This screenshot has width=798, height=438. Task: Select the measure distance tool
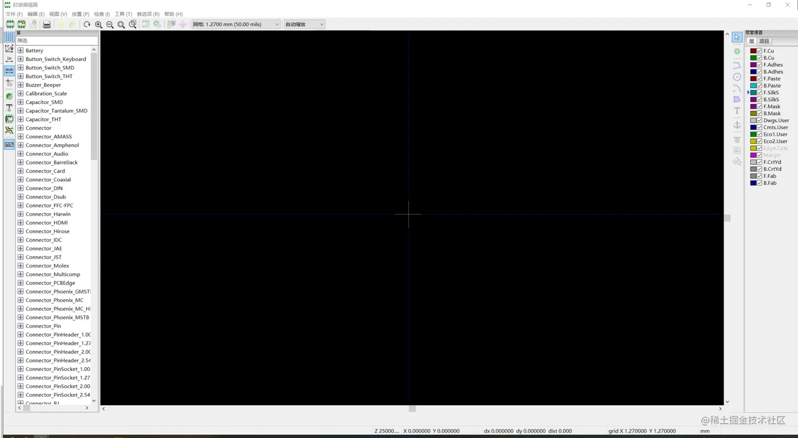pyautogui.click(x=737, y=162)
